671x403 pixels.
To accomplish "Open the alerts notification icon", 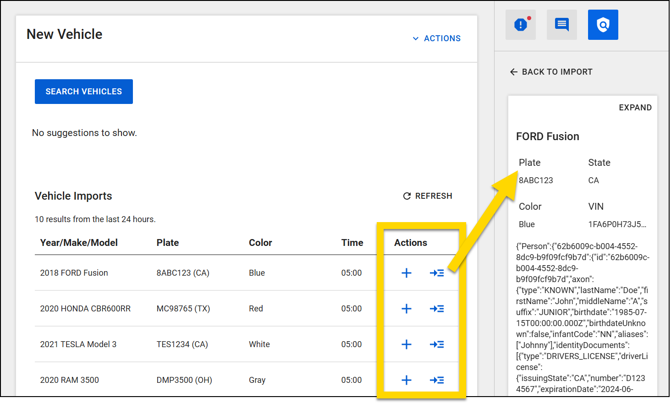I will coord(521,24).
